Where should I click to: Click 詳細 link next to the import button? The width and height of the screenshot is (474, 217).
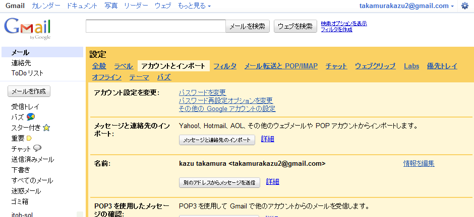tap(268, 139)
